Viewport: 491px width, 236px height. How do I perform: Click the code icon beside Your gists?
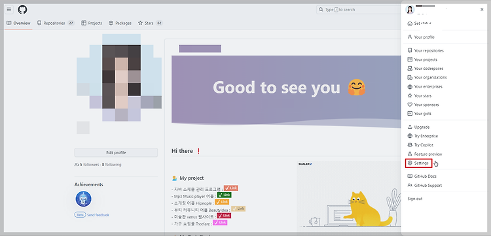click(x=410, y=114)
